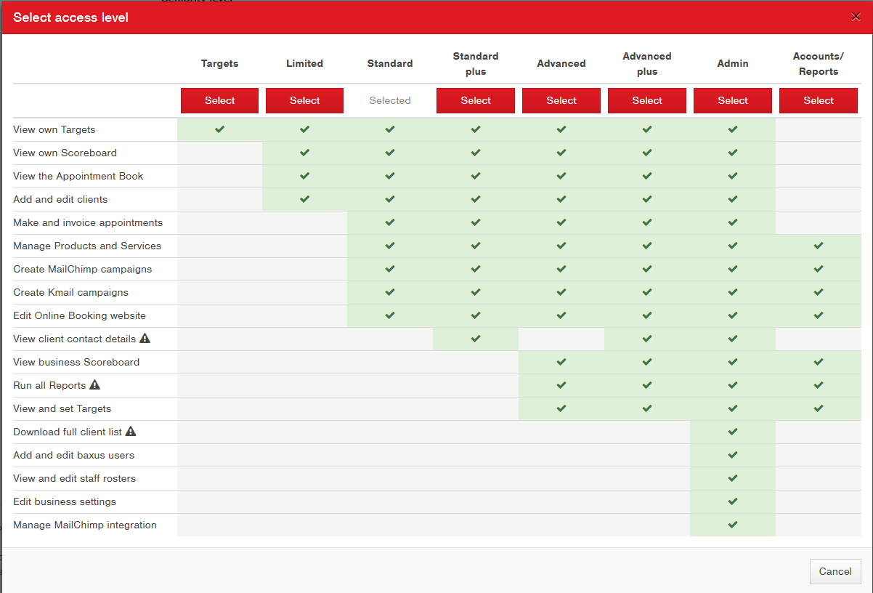The image size is (873, 593).
Task: Click Limited checkmark for Add and edit clients
Action: click(x=304, y=199)
